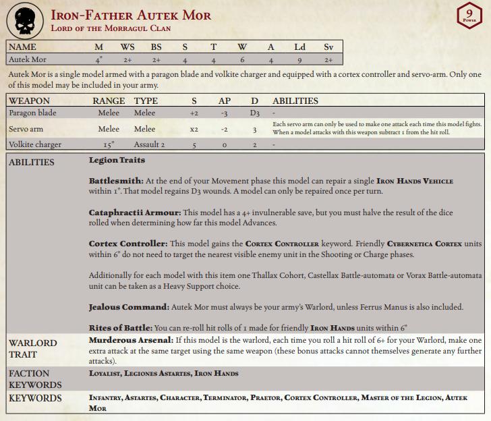This screenshot has width=491, height=421.
Task: Click the Volkite charger range 15"
Action: tap(109, 144)
